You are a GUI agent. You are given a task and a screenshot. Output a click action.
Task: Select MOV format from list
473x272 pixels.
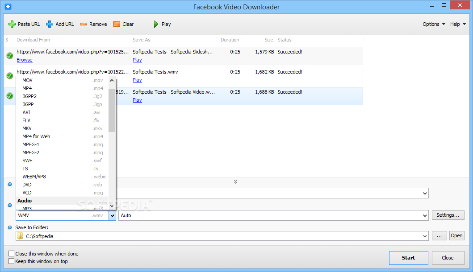pos(63,80)
